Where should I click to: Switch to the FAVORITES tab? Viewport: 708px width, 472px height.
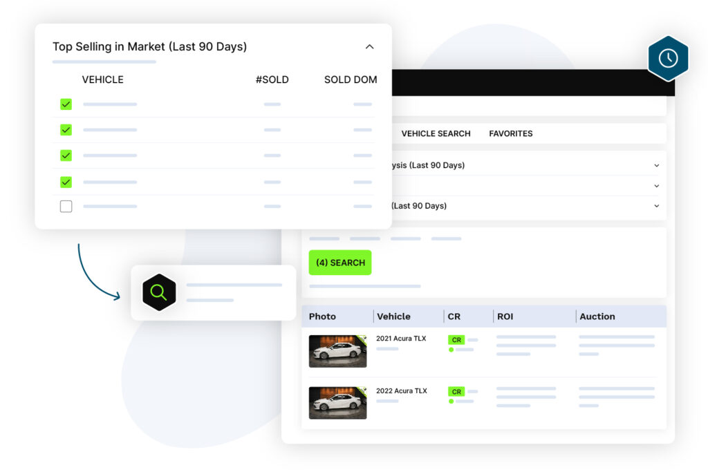coord(510,133)
